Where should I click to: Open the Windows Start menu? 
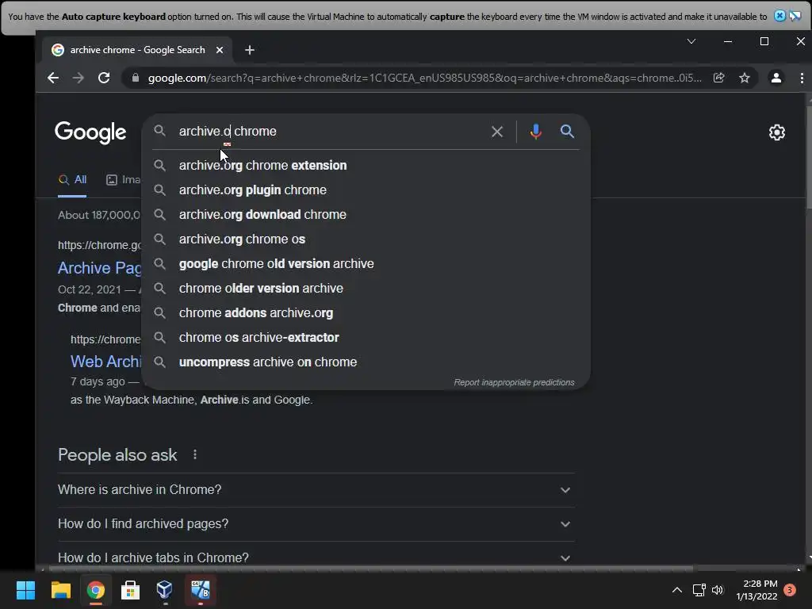tap(25, 590)
